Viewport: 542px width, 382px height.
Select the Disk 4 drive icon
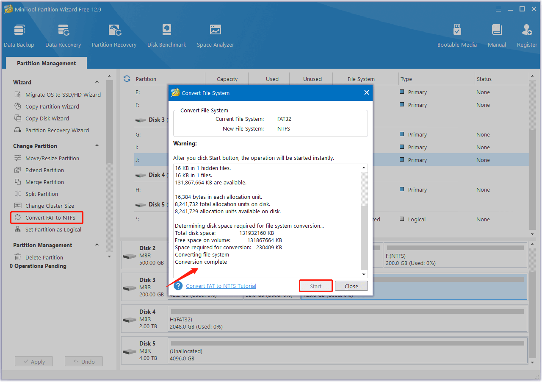tap(130, 320)
